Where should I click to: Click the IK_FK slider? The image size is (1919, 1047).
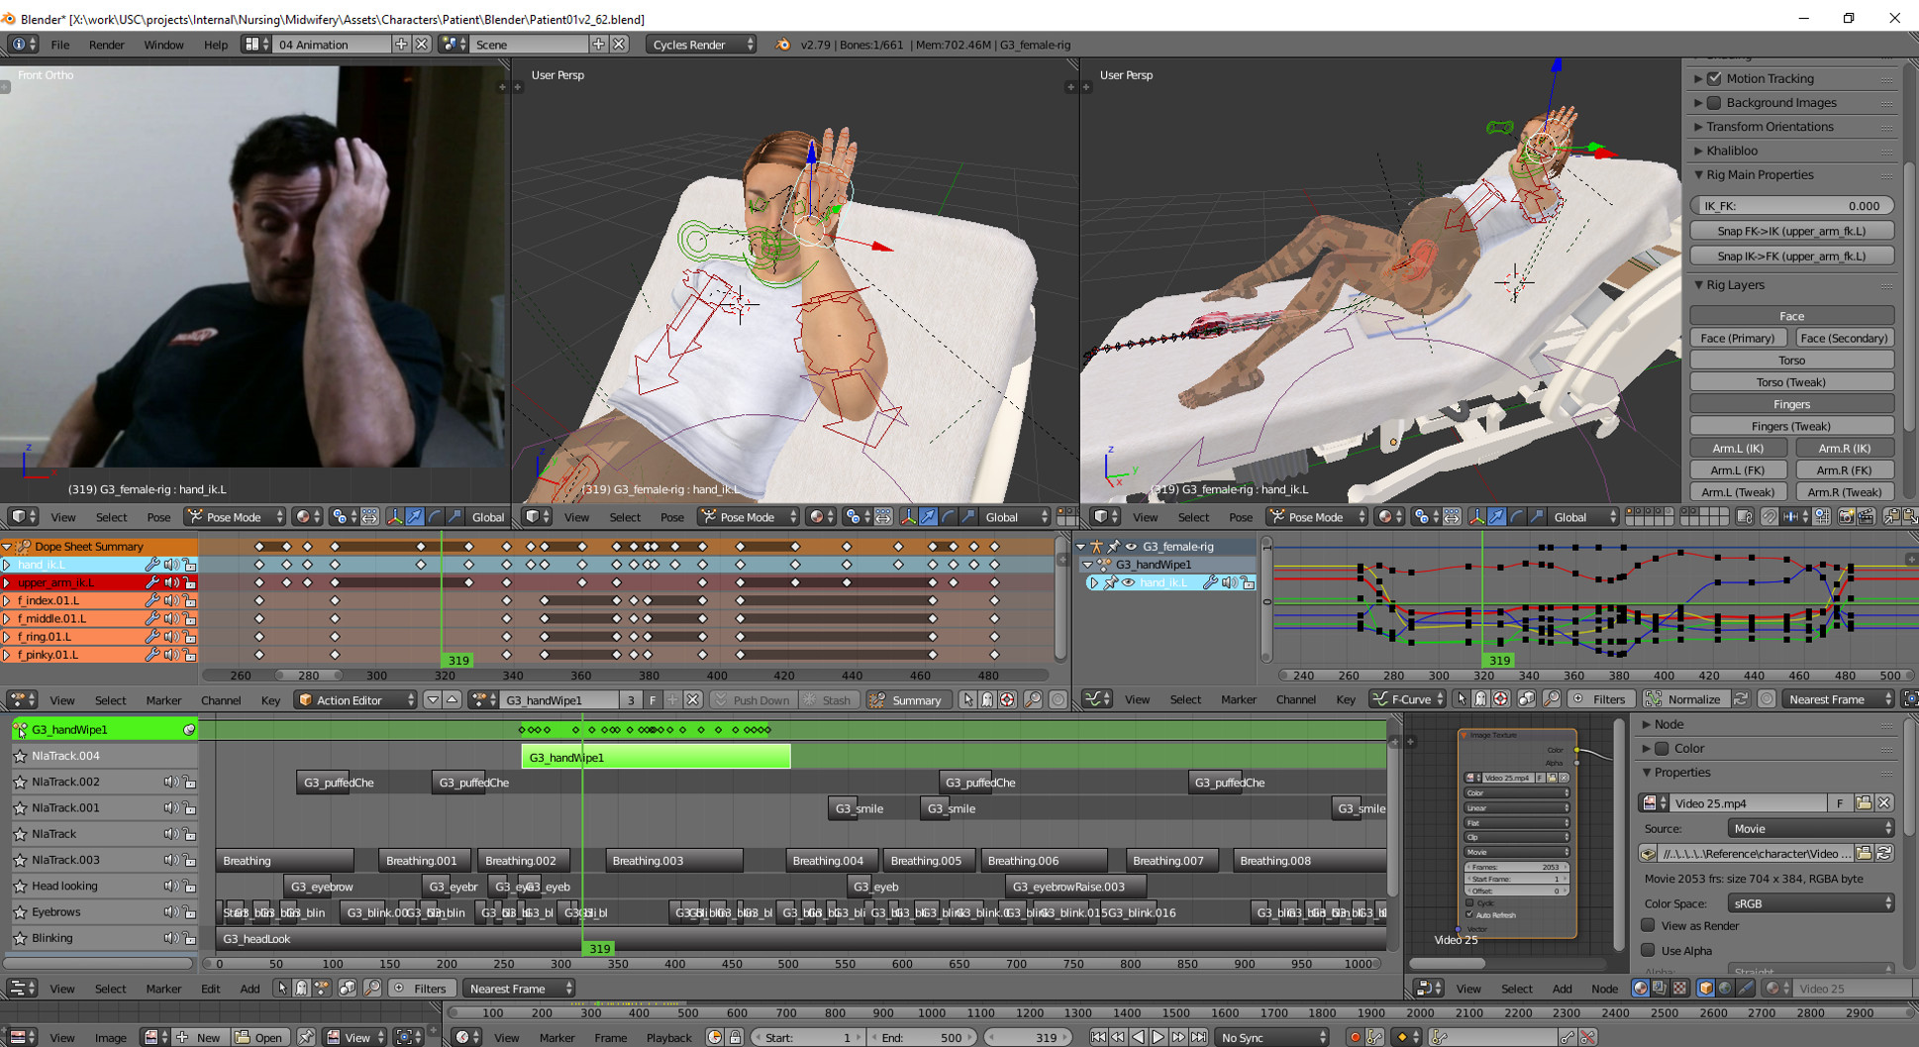1791,206
